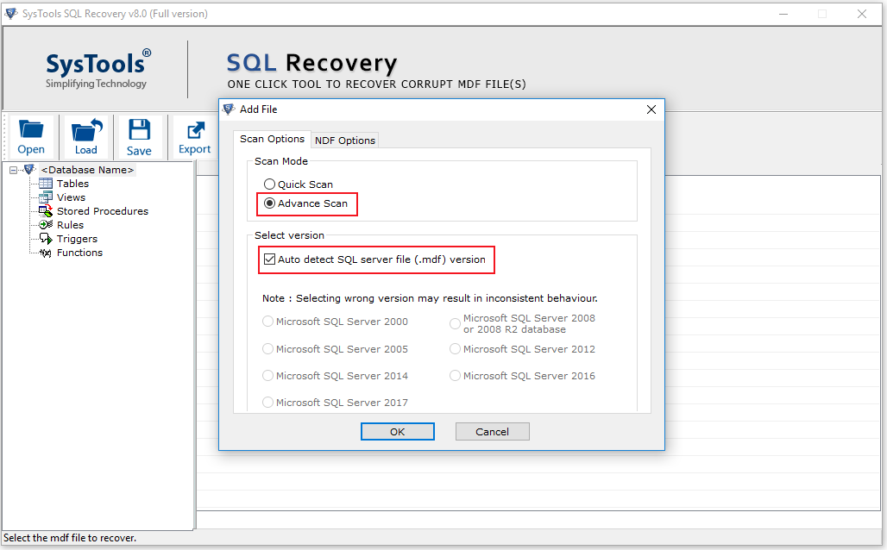887x550 pixels.
Task: Close the SQL Recovery main window
Action: pyautogui.click(x=861, y=14)
